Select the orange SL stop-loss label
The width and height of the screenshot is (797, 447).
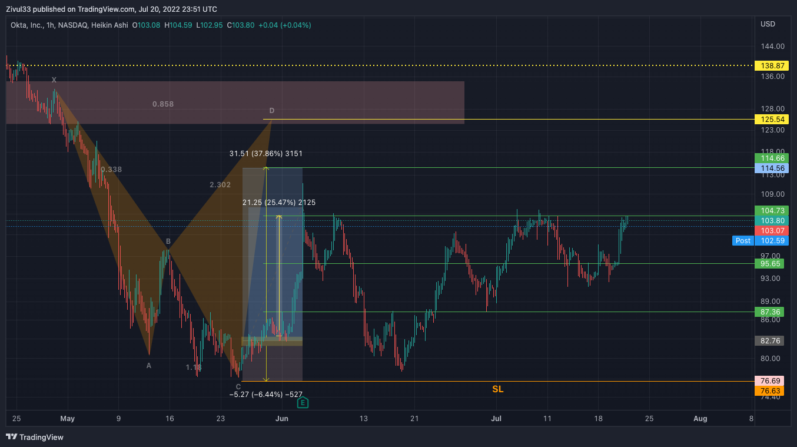[498, 389]
